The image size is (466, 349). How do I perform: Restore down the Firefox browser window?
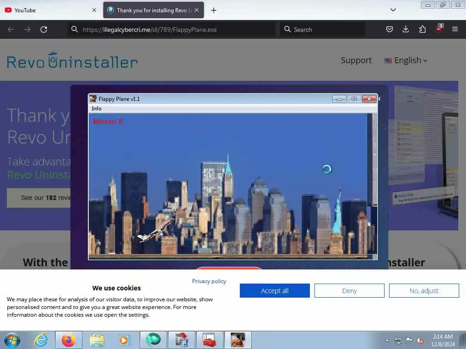443,5
